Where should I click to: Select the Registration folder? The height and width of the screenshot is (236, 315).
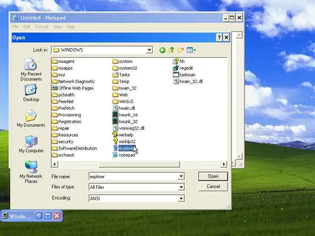pos(67,122)
